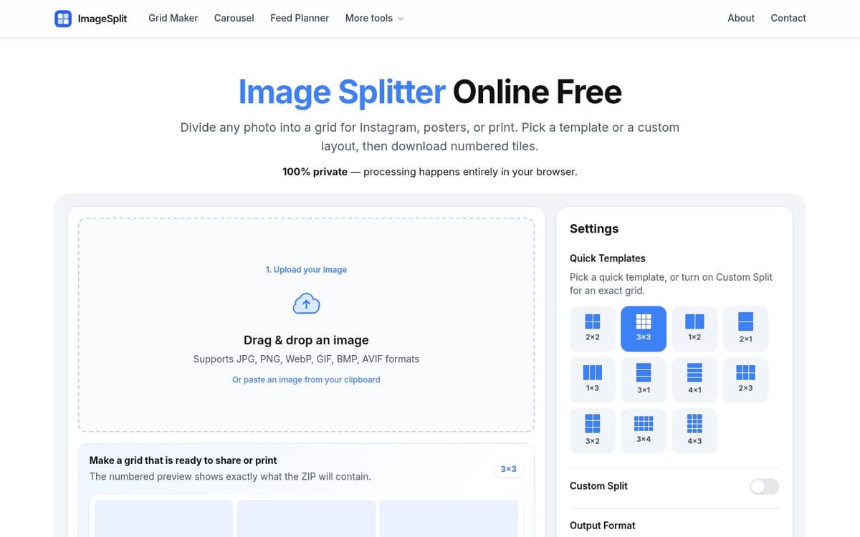The image size is (860, 537).
Task: Click the "Custom Split" label
Action: [x=598, y=485]
